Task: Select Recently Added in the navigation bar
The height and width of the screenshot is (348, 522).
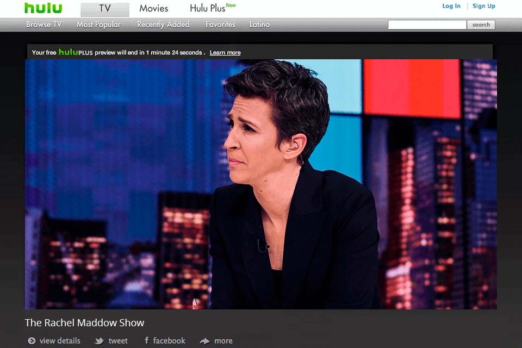Action: 163,24
